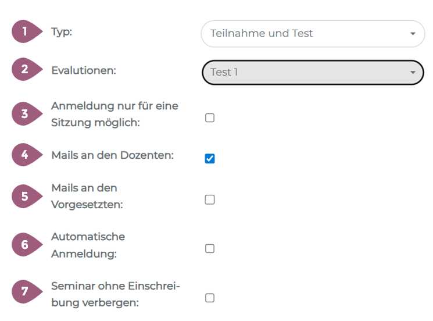Click the arrow of the Evalutionen dropdown

[413, 72]
